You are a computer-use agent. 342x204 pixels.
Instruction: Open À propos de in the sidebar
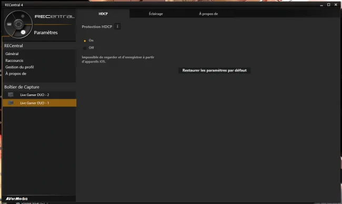point(16,74)
